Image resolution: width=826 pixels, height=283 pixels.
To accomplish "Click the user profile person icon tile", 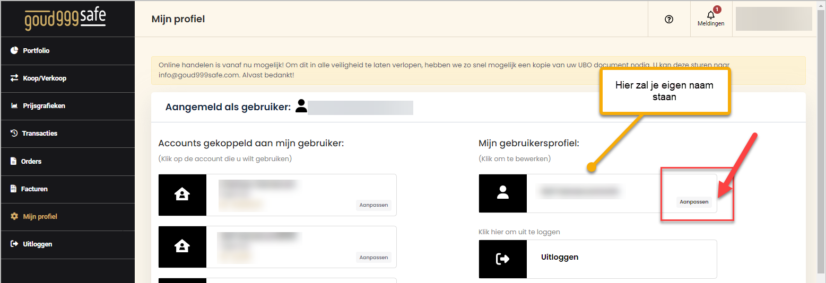I will pyautogui.click(x=503, y=193).
